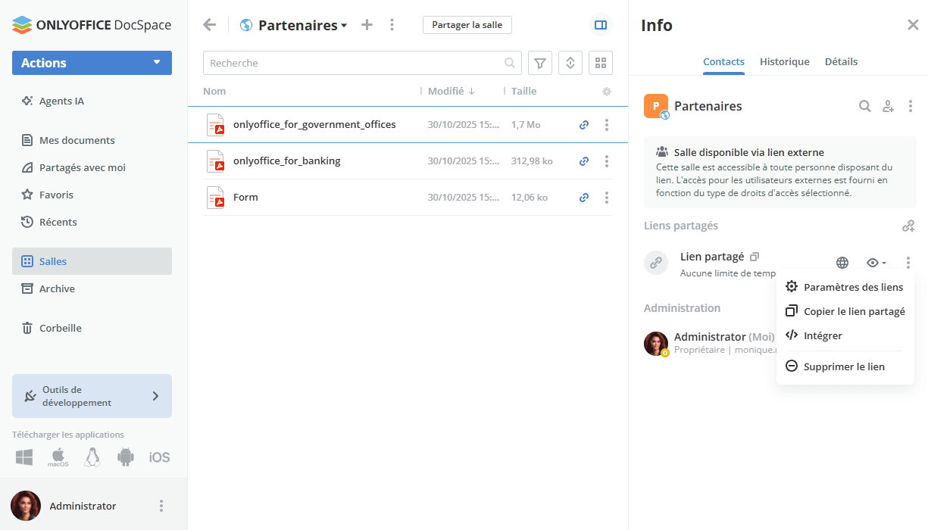
Task: Open Mes documents in the sidebar
Action: (x=77, y=140)
